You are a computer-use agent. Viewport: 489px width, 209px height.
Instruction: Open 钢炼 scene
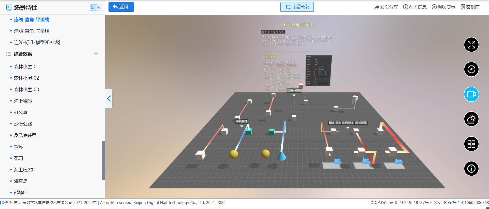coord(18,147)
